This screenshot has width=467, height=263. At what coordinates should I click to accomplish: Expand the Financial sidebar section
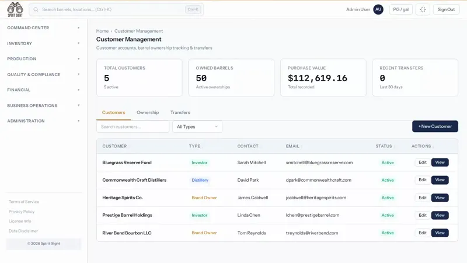pos(43,90)
